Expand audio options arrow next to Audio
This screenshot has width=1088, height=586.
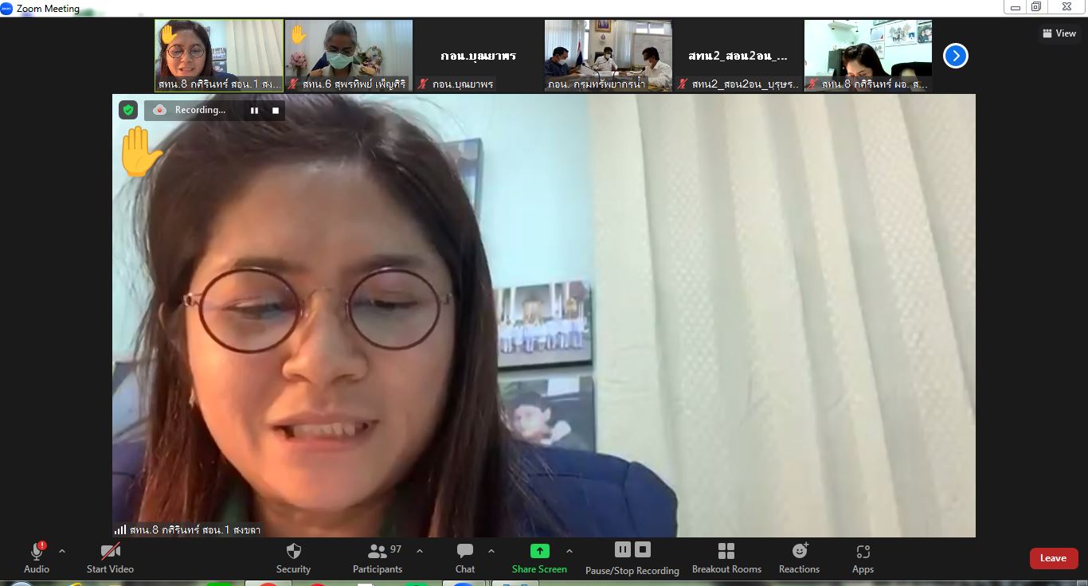coord(62,551)
